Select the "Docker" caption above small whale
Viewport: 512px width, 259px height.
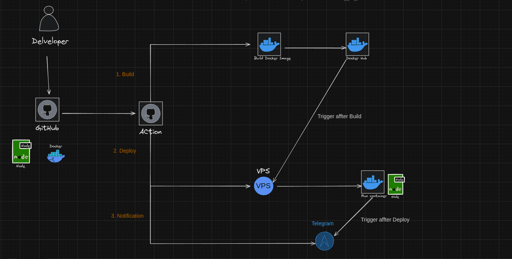(56, 146)
